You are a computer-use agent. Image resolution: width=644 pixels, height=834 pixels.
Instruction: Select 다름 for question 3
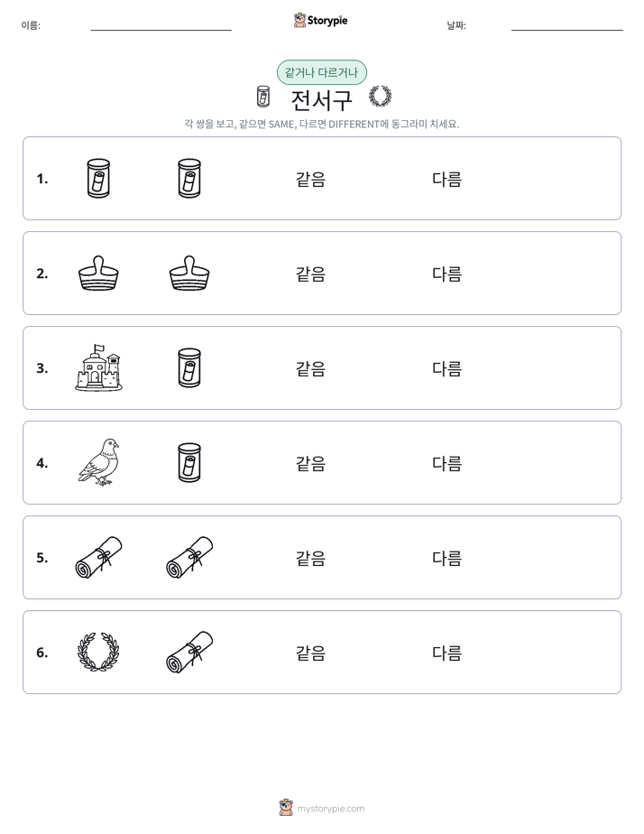coord(446,368)
